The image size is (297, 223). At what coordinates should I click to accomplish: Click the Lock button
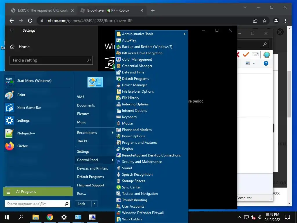(83, 204)
